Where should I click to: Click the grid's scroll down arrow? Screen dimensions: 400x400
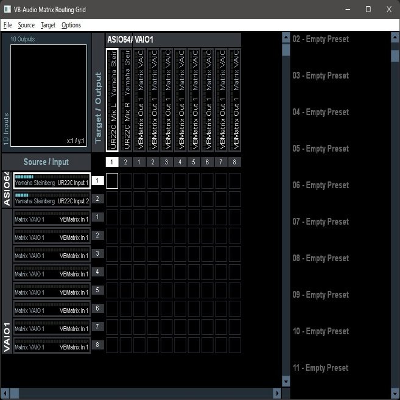(x=286, y=381)
